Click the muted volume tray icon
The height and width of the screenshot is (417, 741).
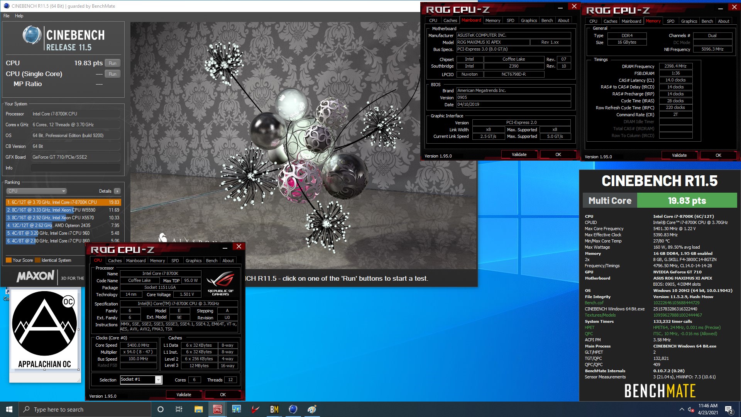tap(691, 409)
